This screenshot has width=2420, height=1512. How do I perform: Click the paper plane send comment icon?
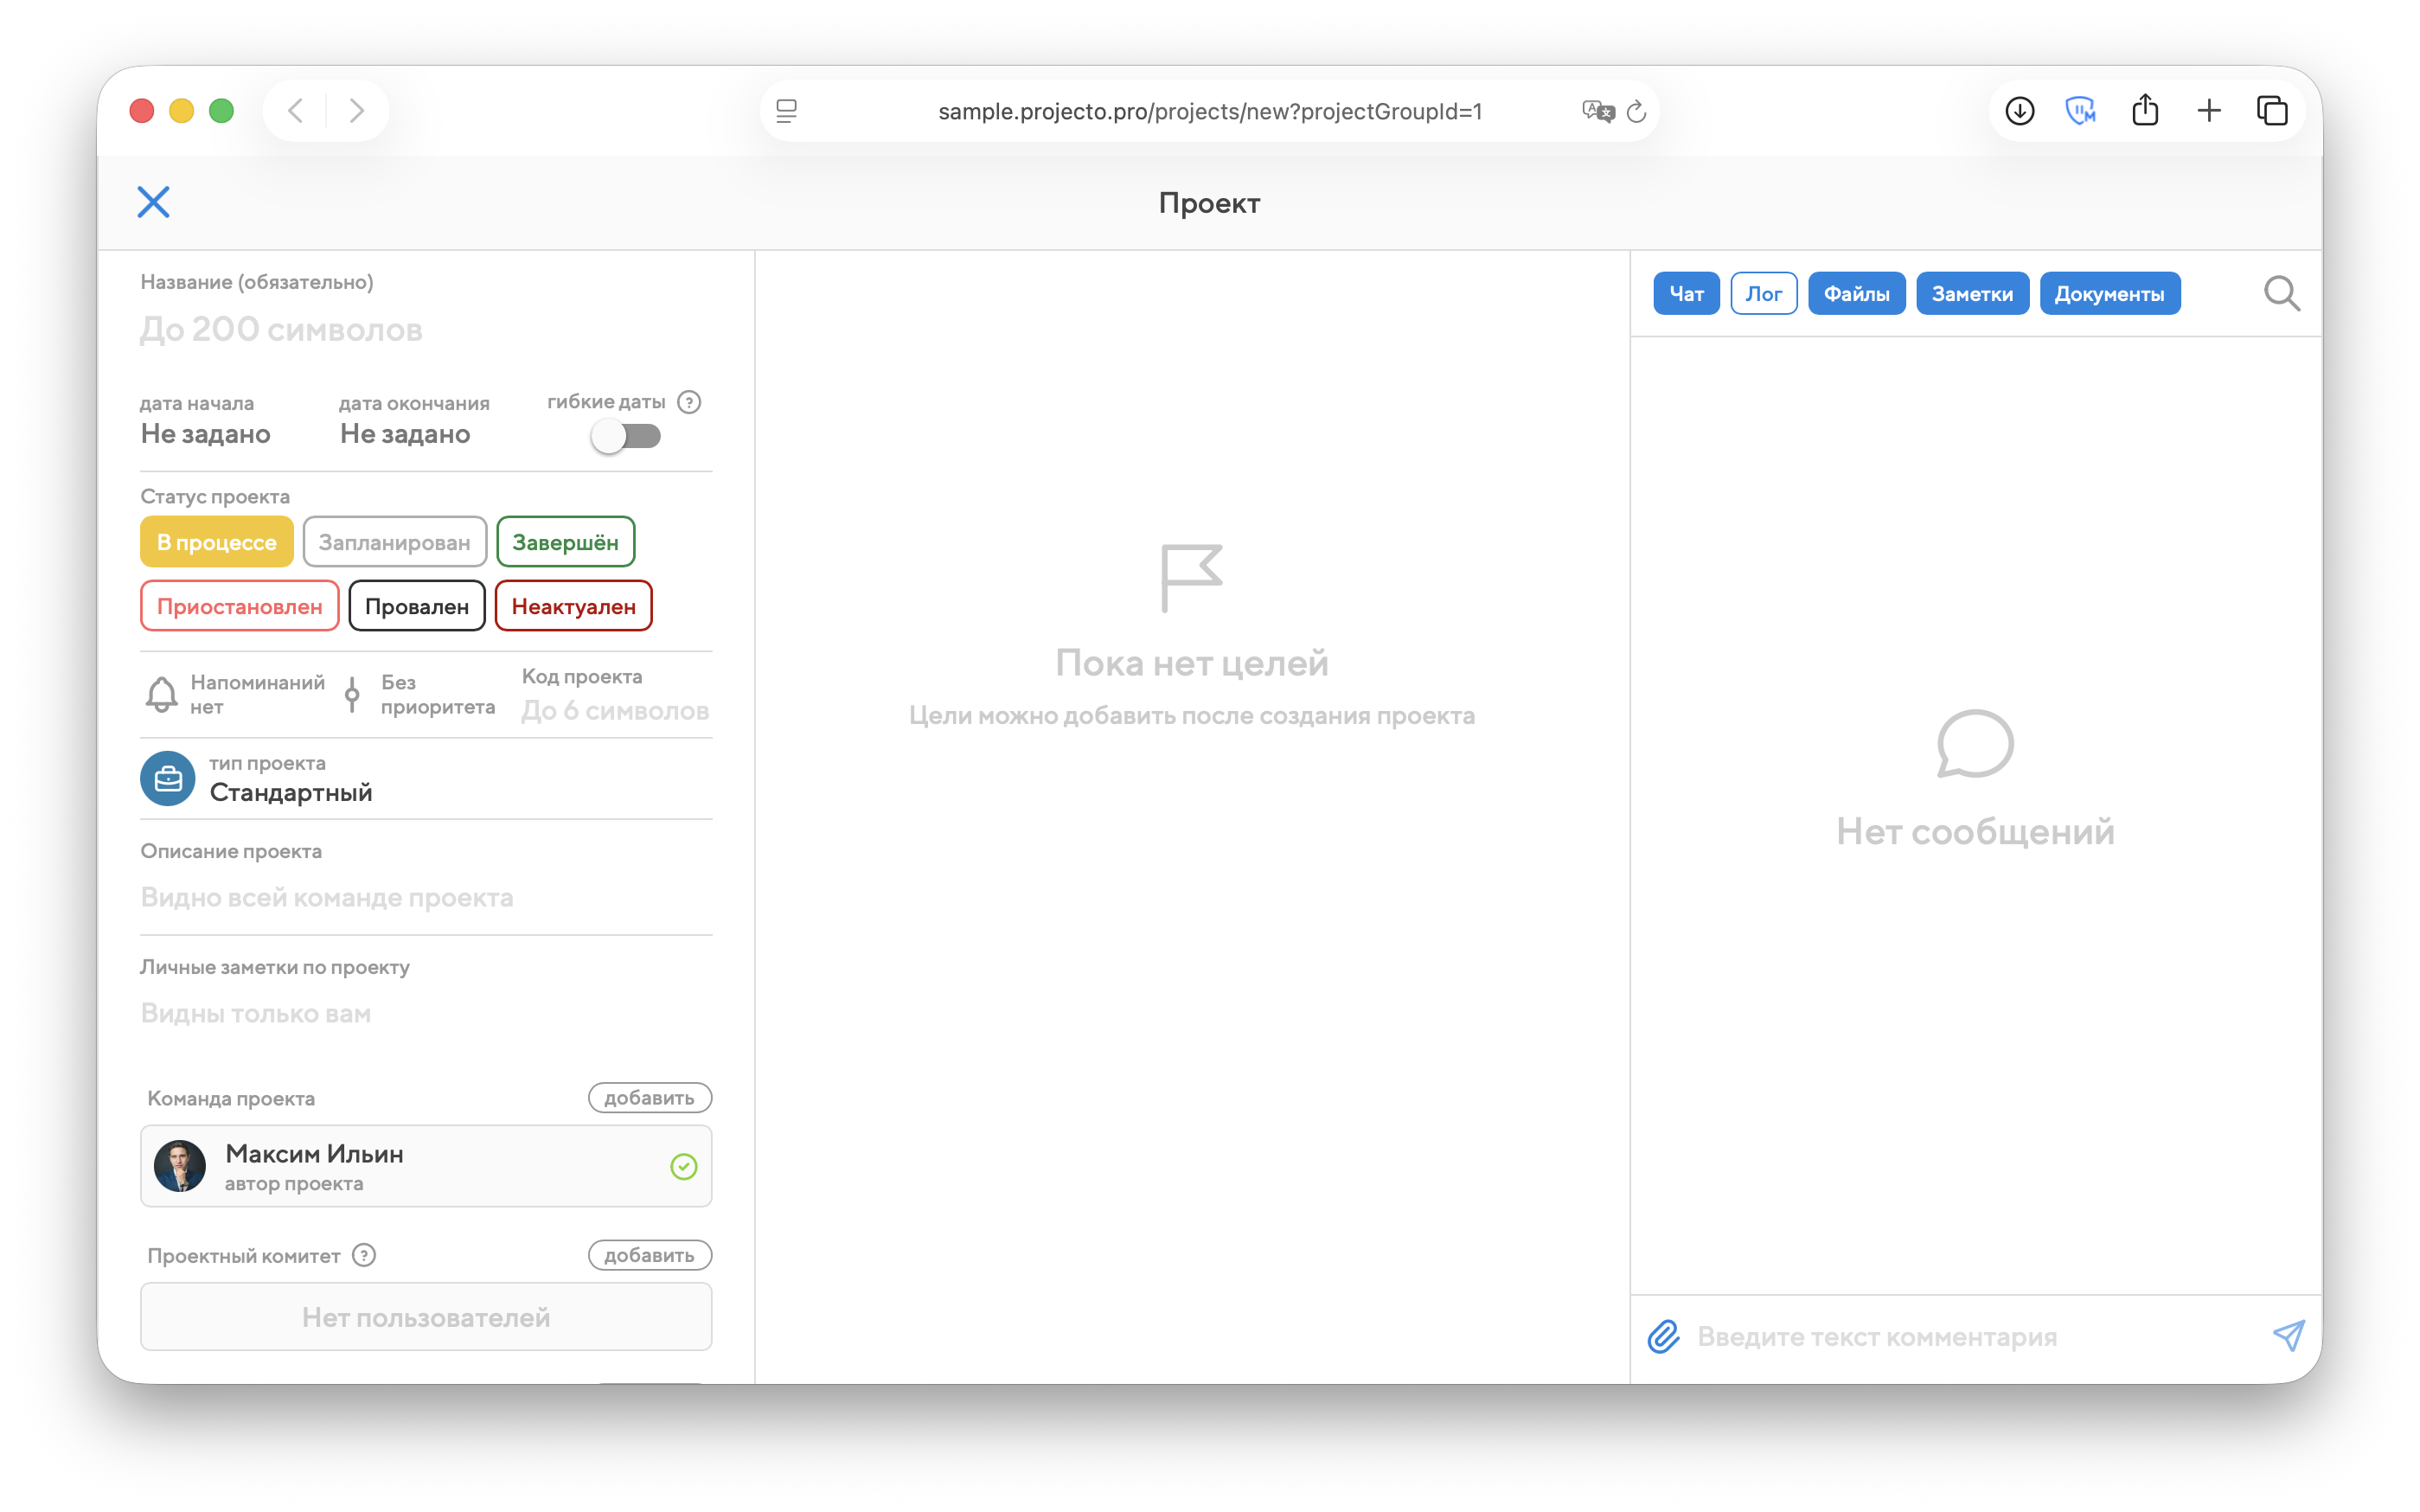point(2288,1335)
